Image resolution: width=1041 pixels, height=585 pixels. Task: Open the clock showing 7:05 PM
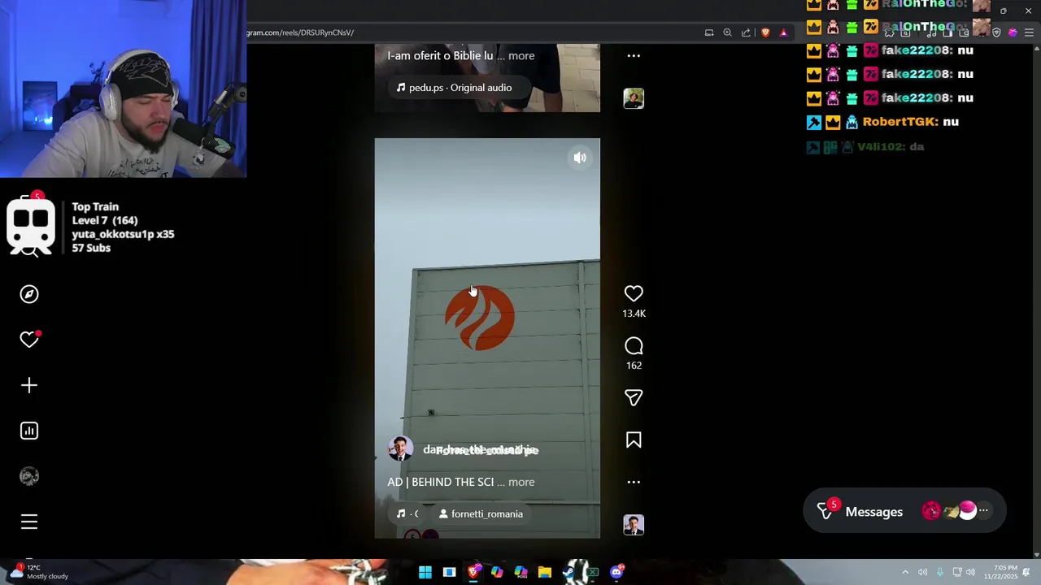1001,572
